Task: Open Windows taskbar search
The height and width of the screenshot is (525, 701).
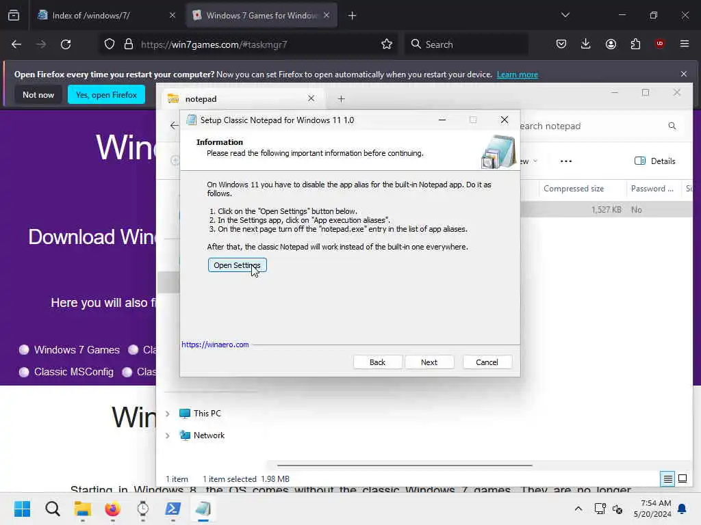Action: coord(52,509)
